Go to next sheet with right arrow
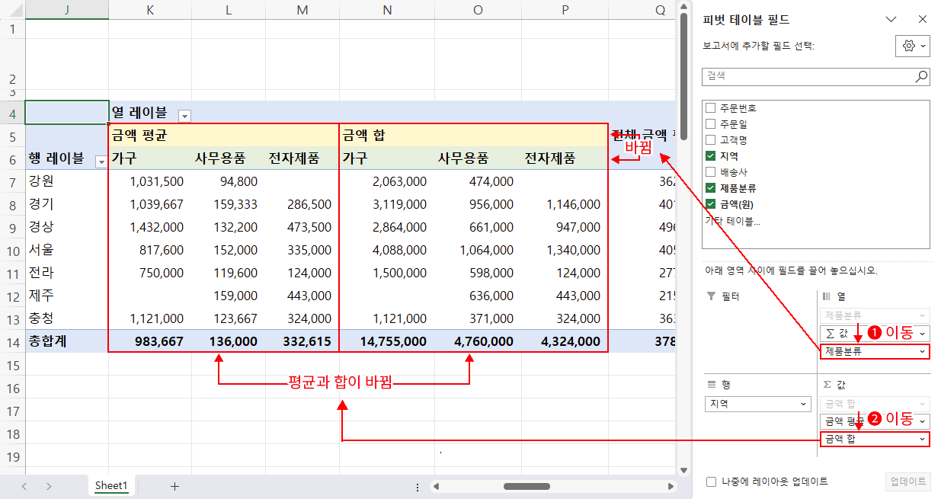This screenshot has height=499, width=941. click(x=49, y=486)
